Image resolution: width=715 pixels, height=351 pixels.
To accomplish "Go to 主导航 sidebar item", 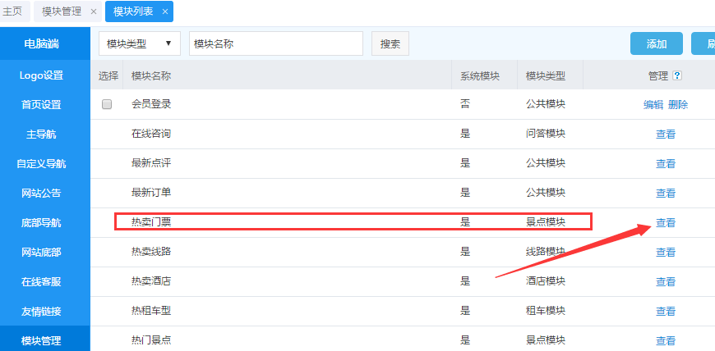I will pos(41,134).
